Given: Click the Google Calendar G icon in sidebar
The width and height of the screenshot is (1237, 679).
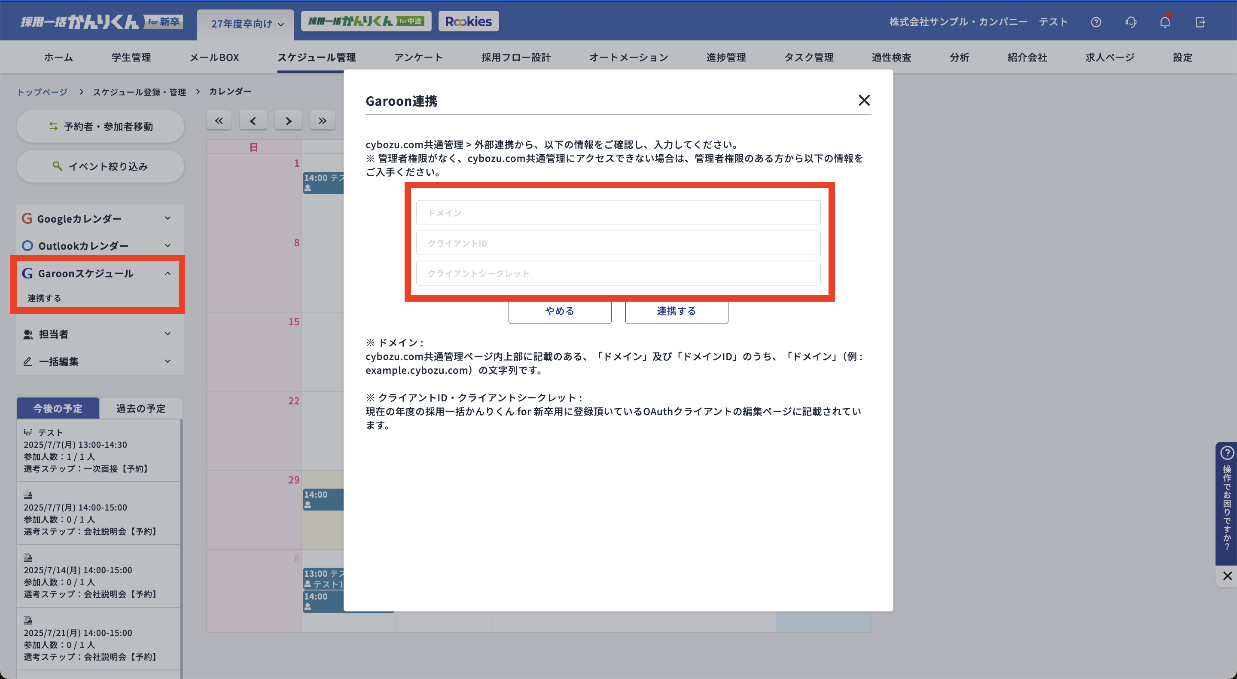Looking at the screenshot, I should pyautogui.click(x=27, y=218).
